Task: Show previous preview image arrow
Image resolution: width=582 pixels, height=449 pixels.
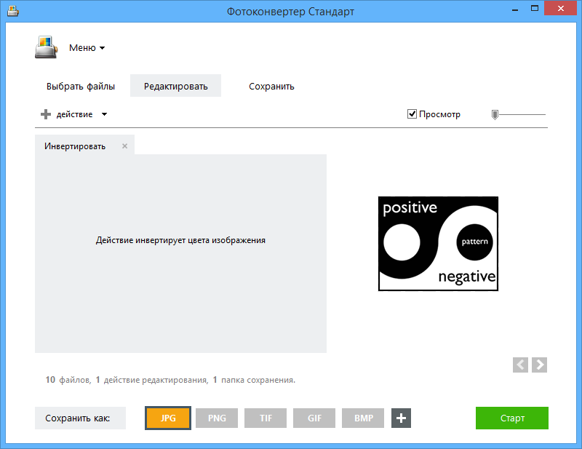Action: [x=520, y=365]
